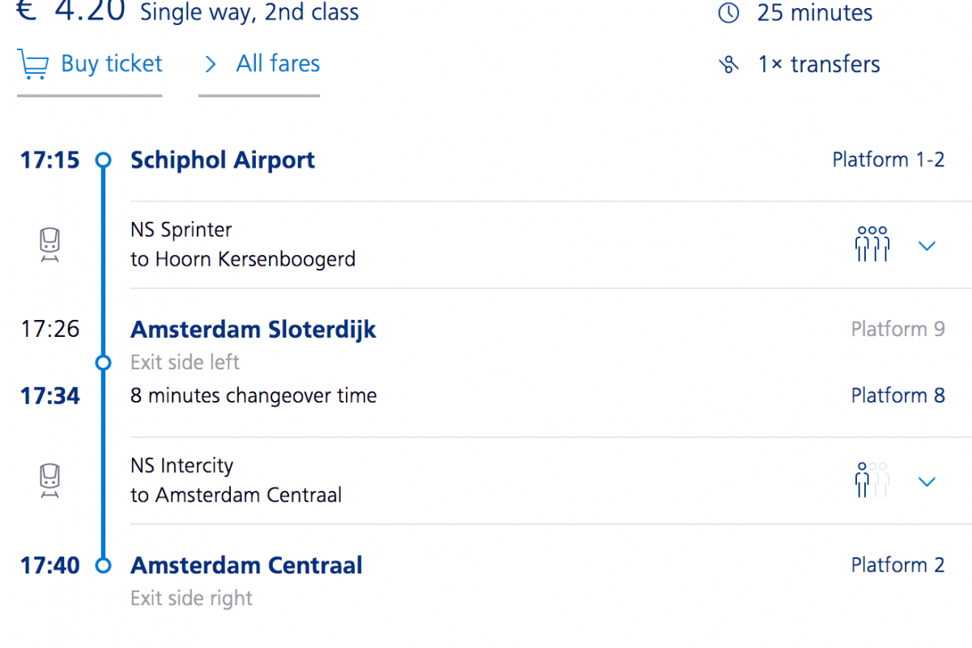
Task: Click the shopping cart icon
Action: point(32,65)
